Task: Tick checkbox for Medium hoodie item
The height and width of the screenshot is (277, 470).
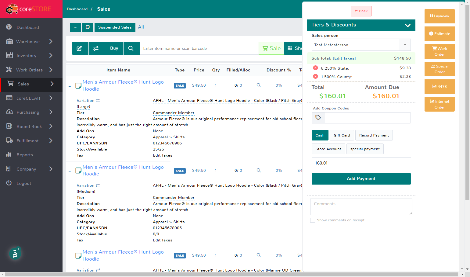Action: click(x=78, y=171)
